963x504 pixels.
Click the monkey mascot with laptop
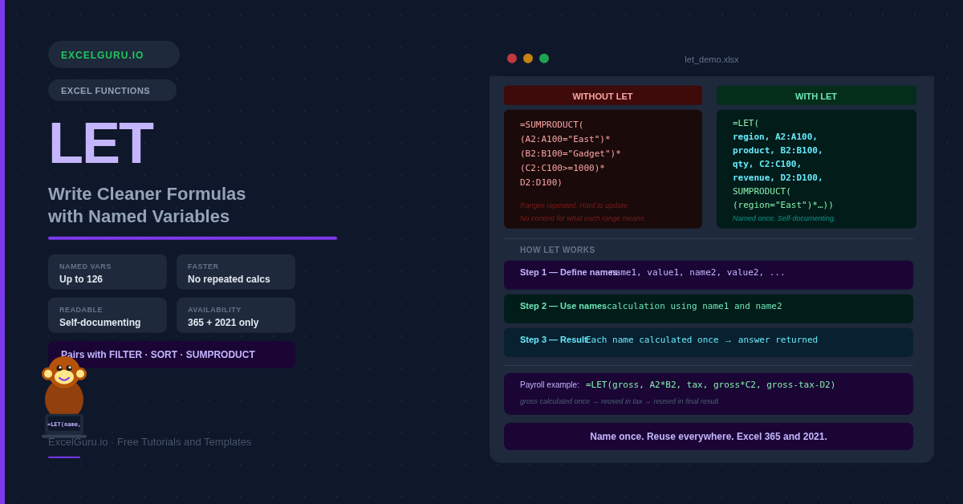pos(64,396)
